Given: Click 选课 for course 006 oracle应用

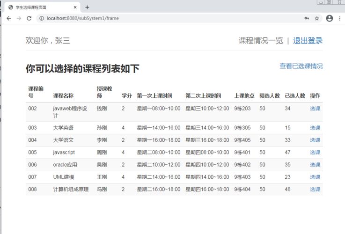Looking at the screenshot, I should 315,165.
